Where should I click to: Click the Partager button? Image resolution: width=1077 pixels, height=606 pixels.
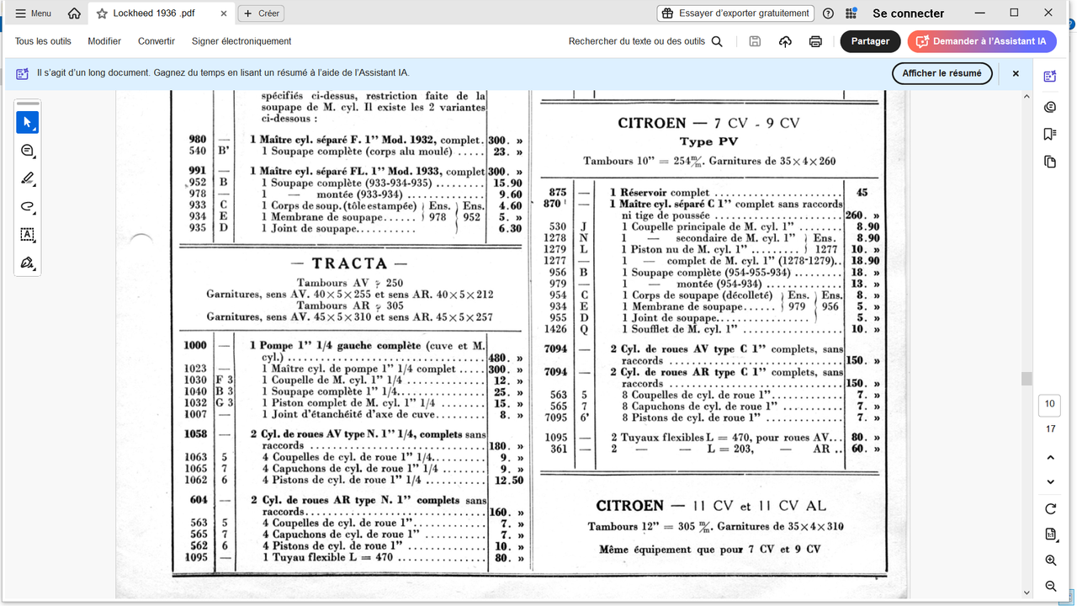[x=870, y=41]
